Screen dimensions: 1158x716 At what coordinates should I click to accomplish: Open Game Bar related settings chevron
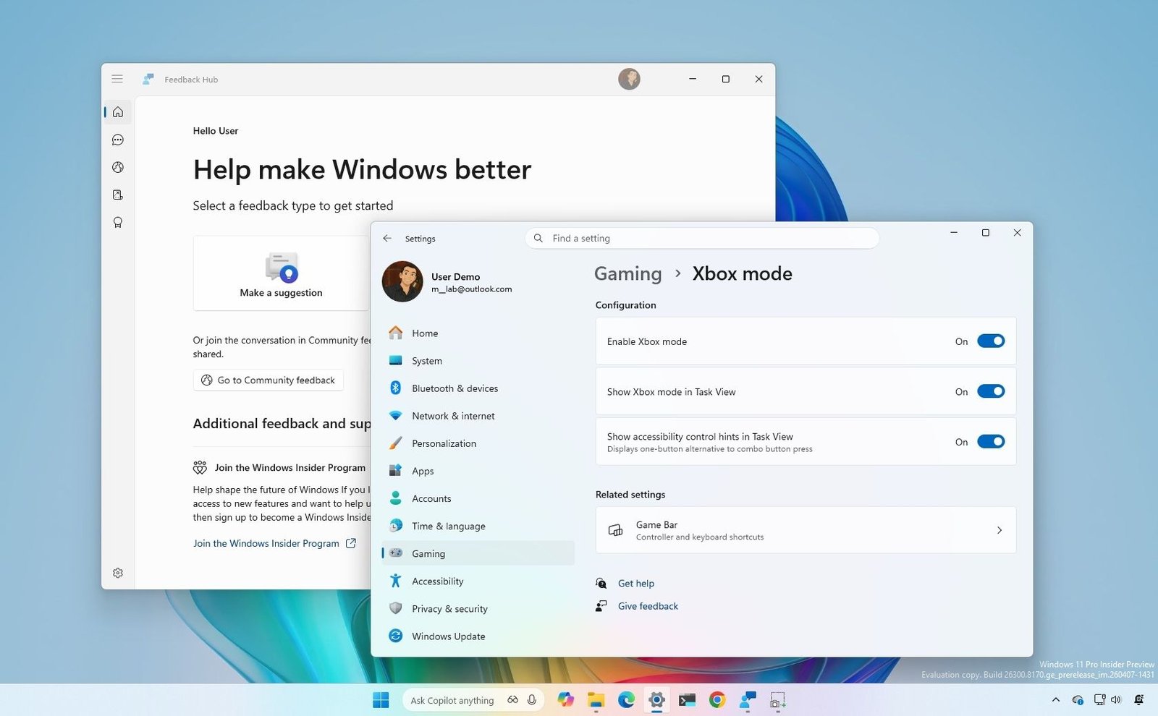[999, 530]
